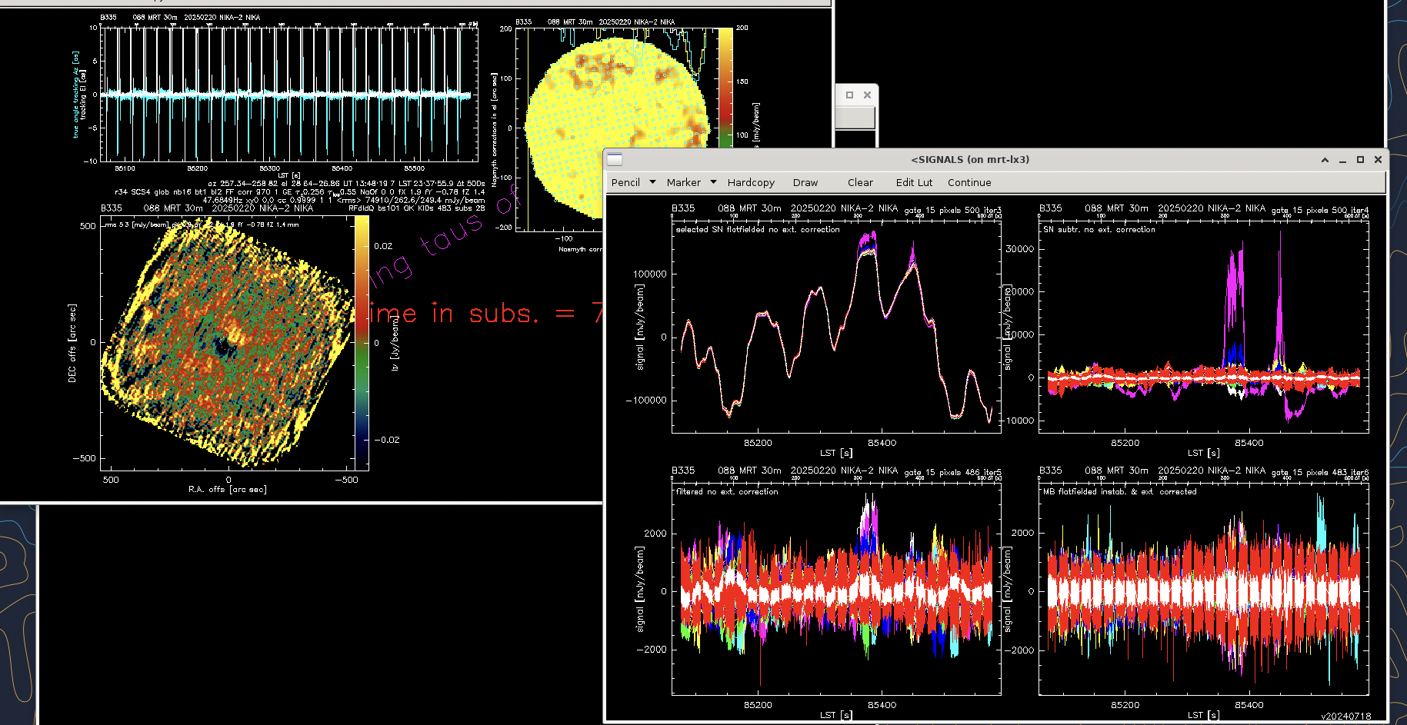
Task: Open the Pencil menu
Action: coord(625,183)
